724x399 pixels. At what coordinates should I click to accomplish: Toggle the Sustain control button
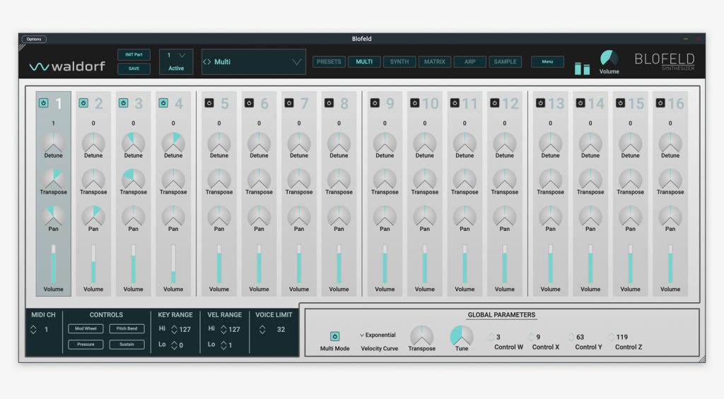(127, 345)
